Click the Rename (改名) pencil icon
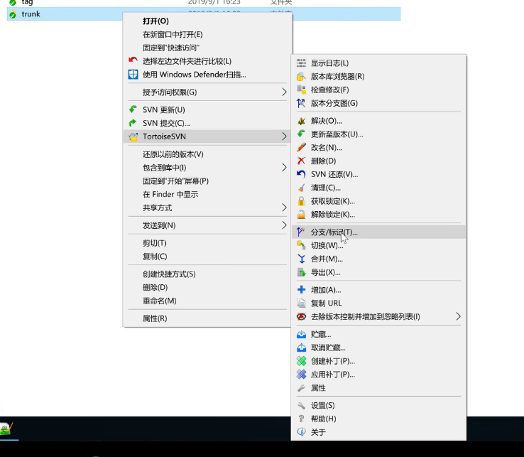This screenshot has width=524, height=457. tap(301, 148)
